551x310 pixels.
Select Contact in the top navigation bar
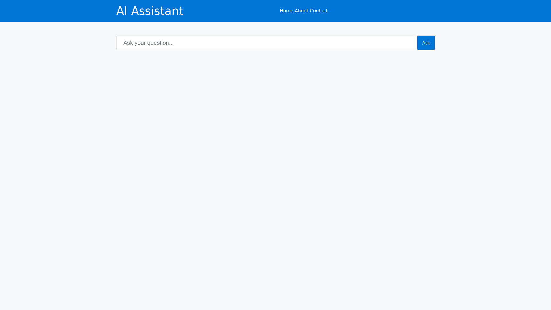click(319, 11)
